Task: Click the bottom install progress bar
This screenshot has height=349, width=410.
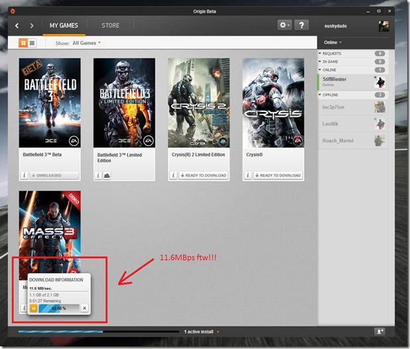Action: point(99,332)
